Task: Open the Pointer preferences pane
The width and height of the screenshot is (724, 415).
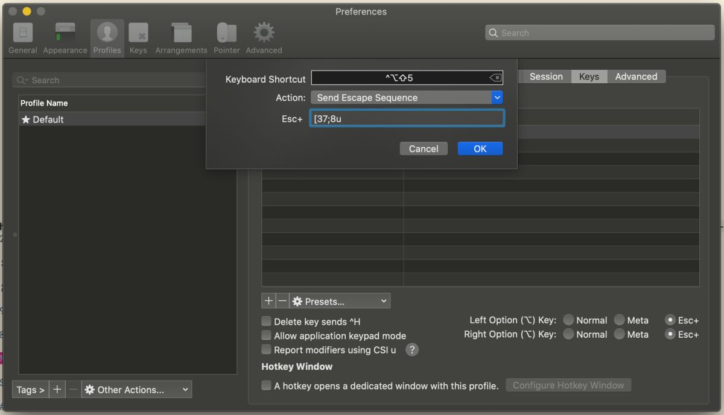Action: [227, 39]
